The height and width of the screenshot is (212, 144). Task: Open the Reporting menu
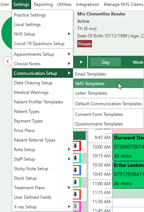click(43, 4)
